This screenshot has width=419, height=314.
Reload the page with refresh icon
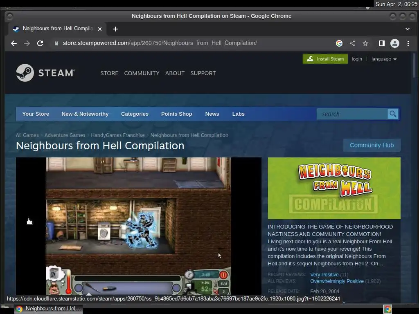tap(40, 43)
